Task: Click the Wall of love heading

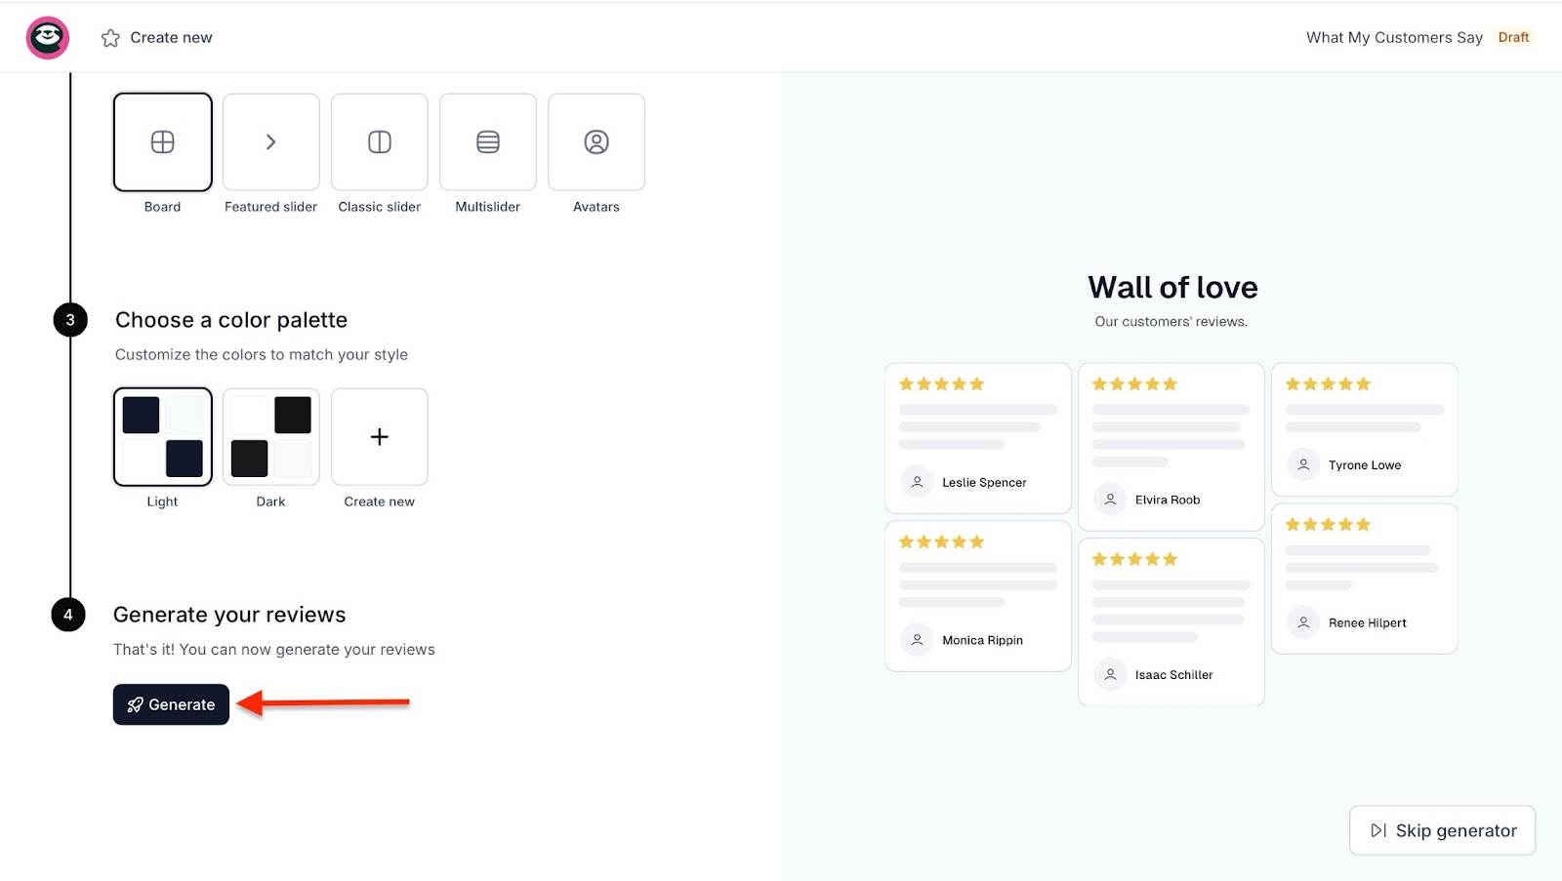Action: [x=1172, y=287]
